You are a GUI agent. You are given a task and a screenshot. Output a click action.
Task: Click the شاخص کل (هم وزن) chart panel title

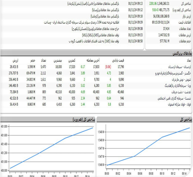[x=84, y=119]
